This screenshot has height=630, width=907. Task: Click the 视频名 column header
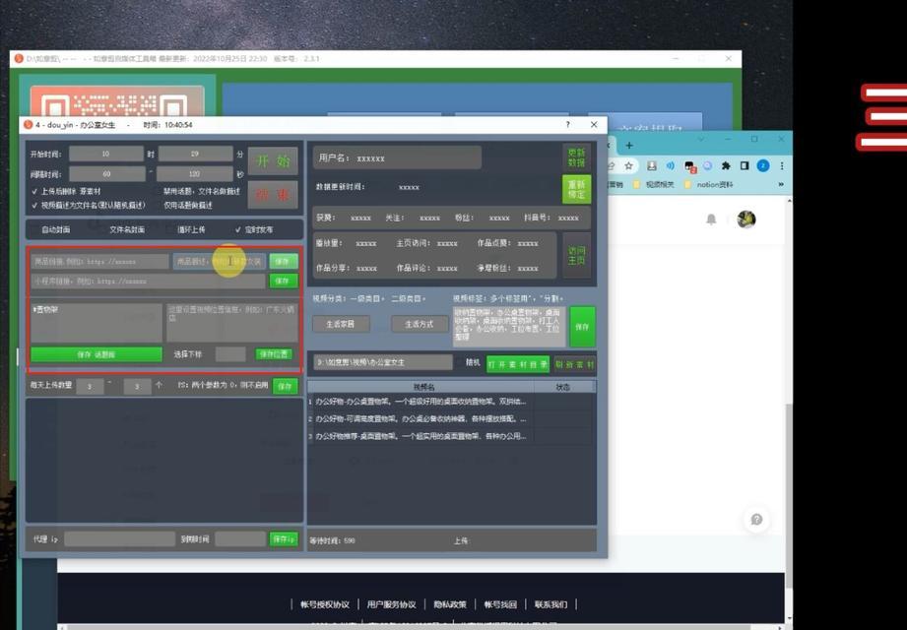point(424,387)
